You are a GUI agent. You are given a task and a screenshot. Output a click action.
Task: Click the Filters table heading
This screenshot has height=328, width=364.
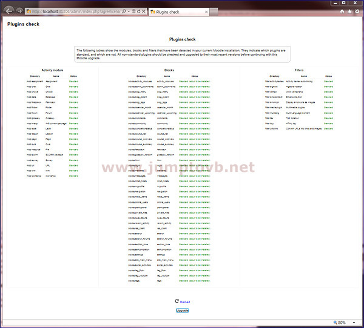click(x=299, y=70)
